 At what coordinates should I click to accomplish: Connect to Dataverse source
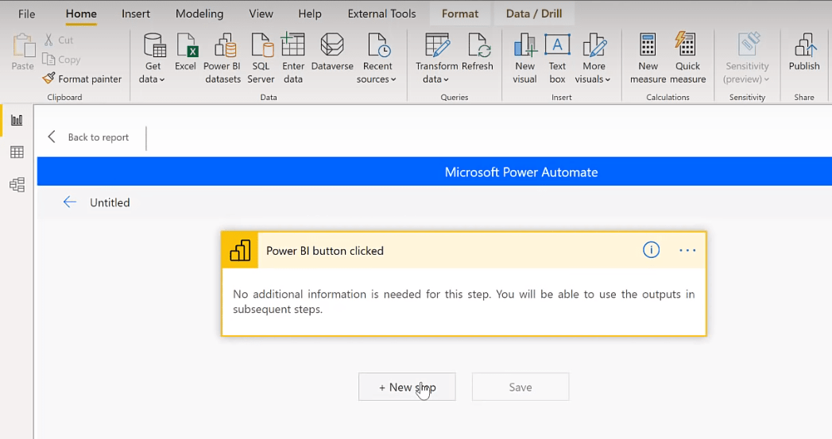click(332, 52)
